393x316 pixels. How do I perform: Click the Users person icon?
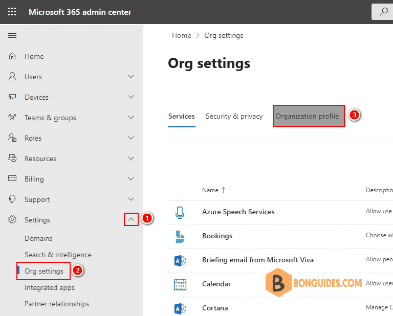tap(12, 76)
